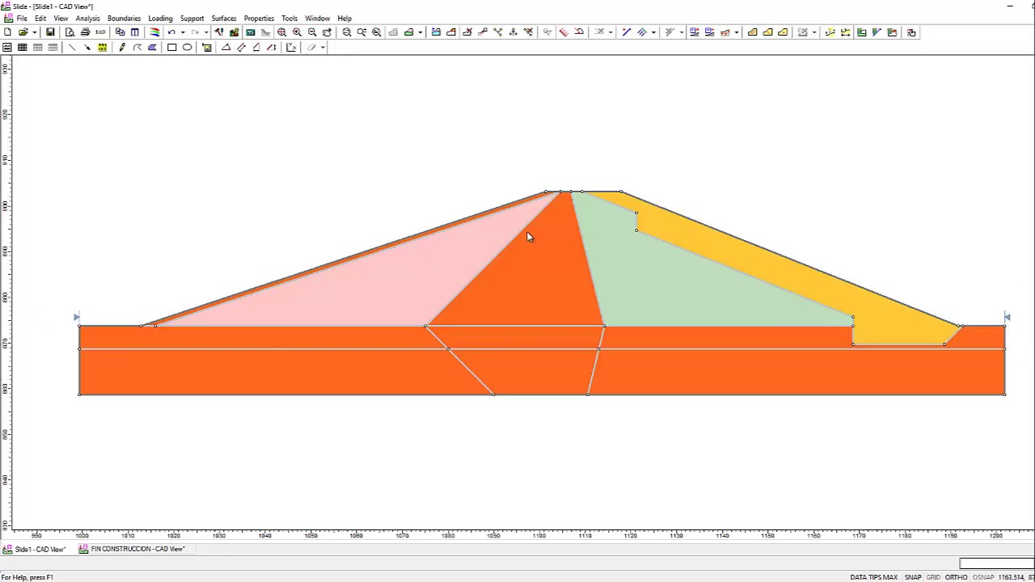Viewport: 1035px width, 582px height.
Task: Toggle DATA TIPS MAX in status bar
Action: click(x=874, y=577)
